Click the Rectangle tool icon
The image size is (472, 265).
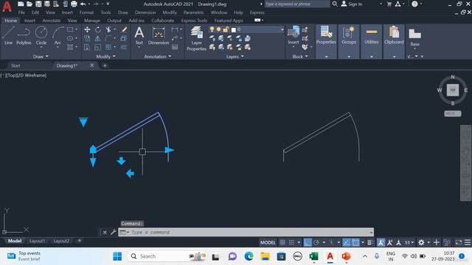coord(70,29)
